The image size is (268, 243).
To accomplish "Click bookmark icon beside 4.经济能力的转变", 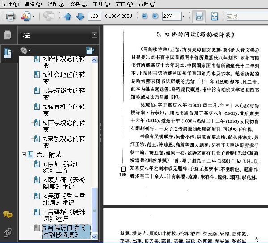I will [37, 91].
